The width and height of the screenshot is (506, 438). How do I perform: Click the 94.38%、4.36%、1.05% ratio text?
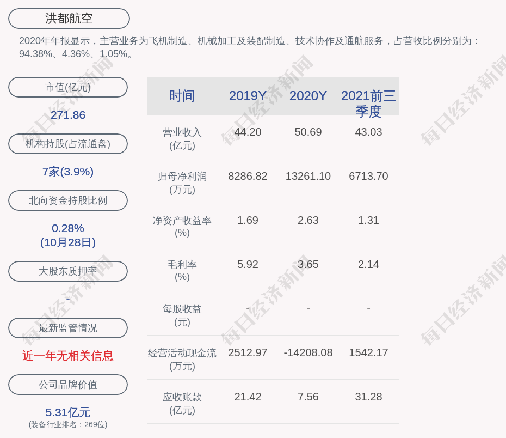[76, 54]
